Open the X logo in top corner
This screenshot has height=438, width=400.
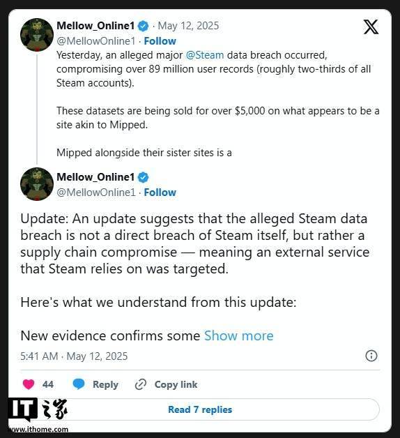[x=371, y=27]
